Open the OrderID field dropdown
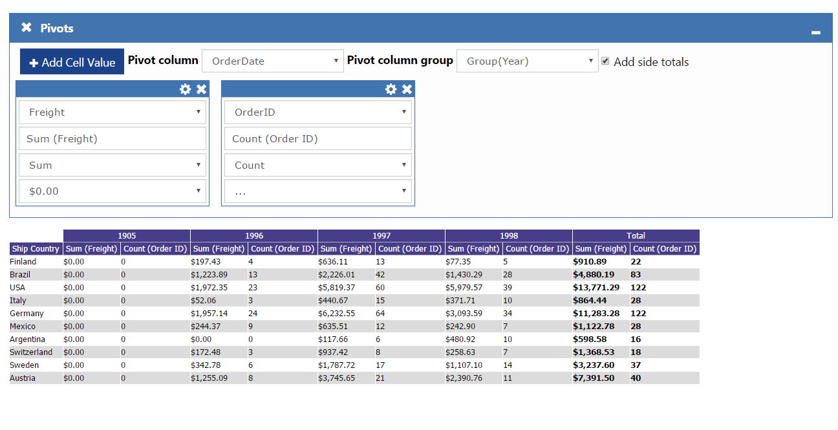The width and height of the screenshot is (838, 430). tap(318, 112)
